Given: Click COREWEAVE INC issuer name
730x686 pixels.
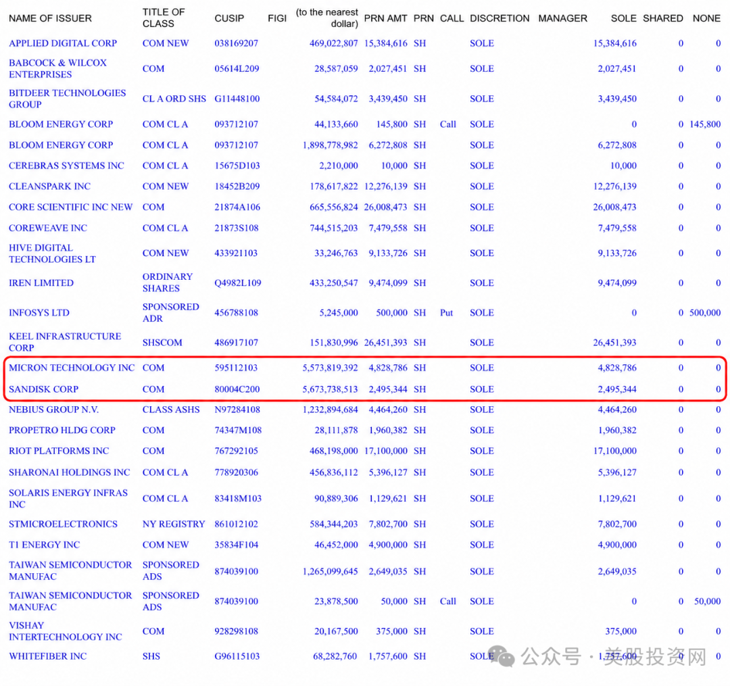Looking at the screenshot, I should 48,228.
